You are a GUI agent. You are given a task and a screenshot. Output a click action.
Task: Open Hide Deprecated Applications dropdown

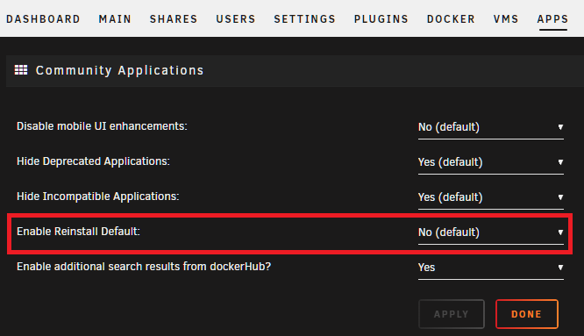click(x=490, y=162)
